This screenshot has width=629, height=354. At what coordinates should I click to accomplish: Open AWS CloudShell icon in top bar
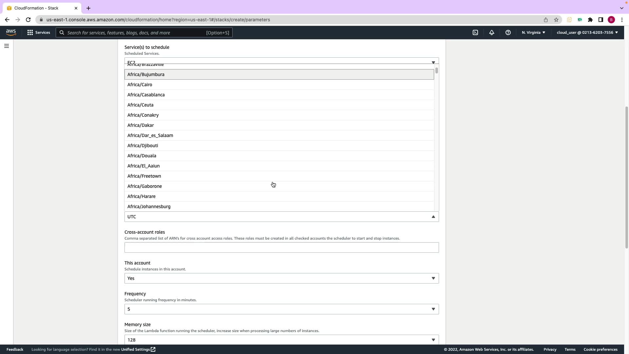coord(475,32)
